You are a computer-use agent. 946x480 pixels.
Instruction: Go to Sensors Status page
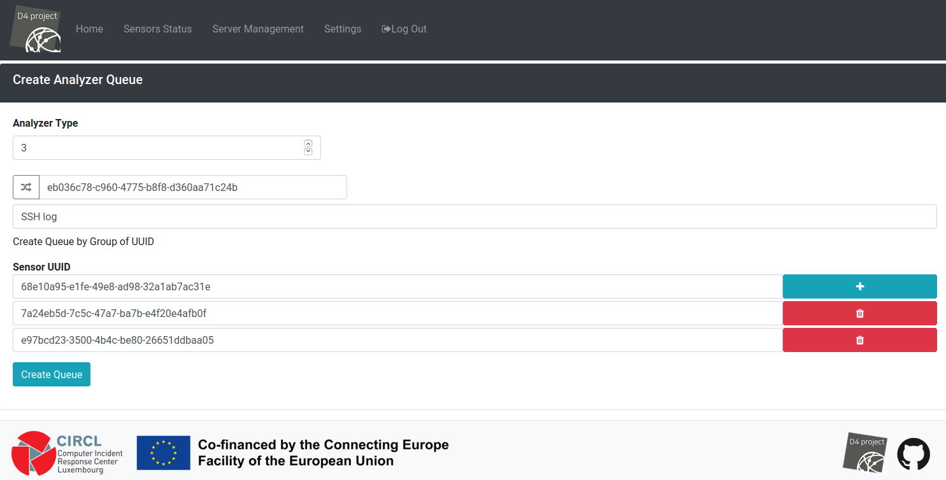[157, 29]
